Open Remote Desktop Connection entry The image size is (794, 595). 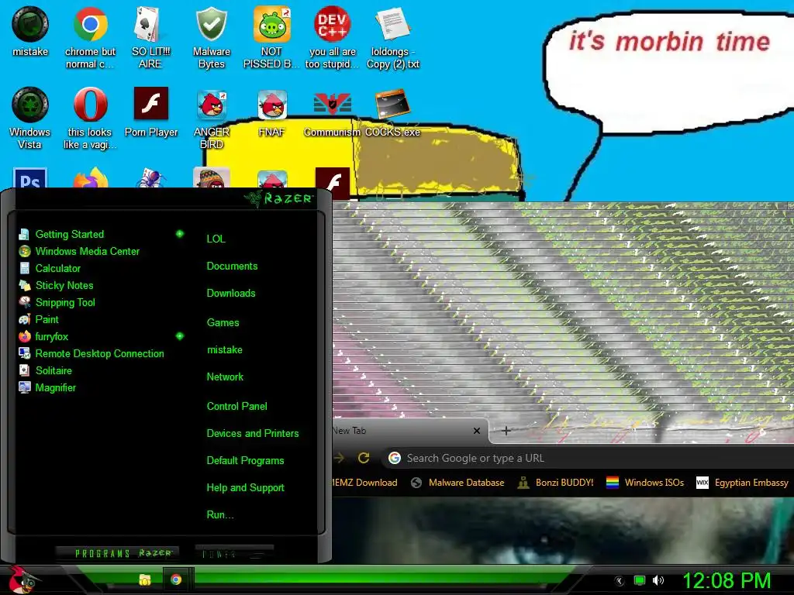[x=91, y=353]
